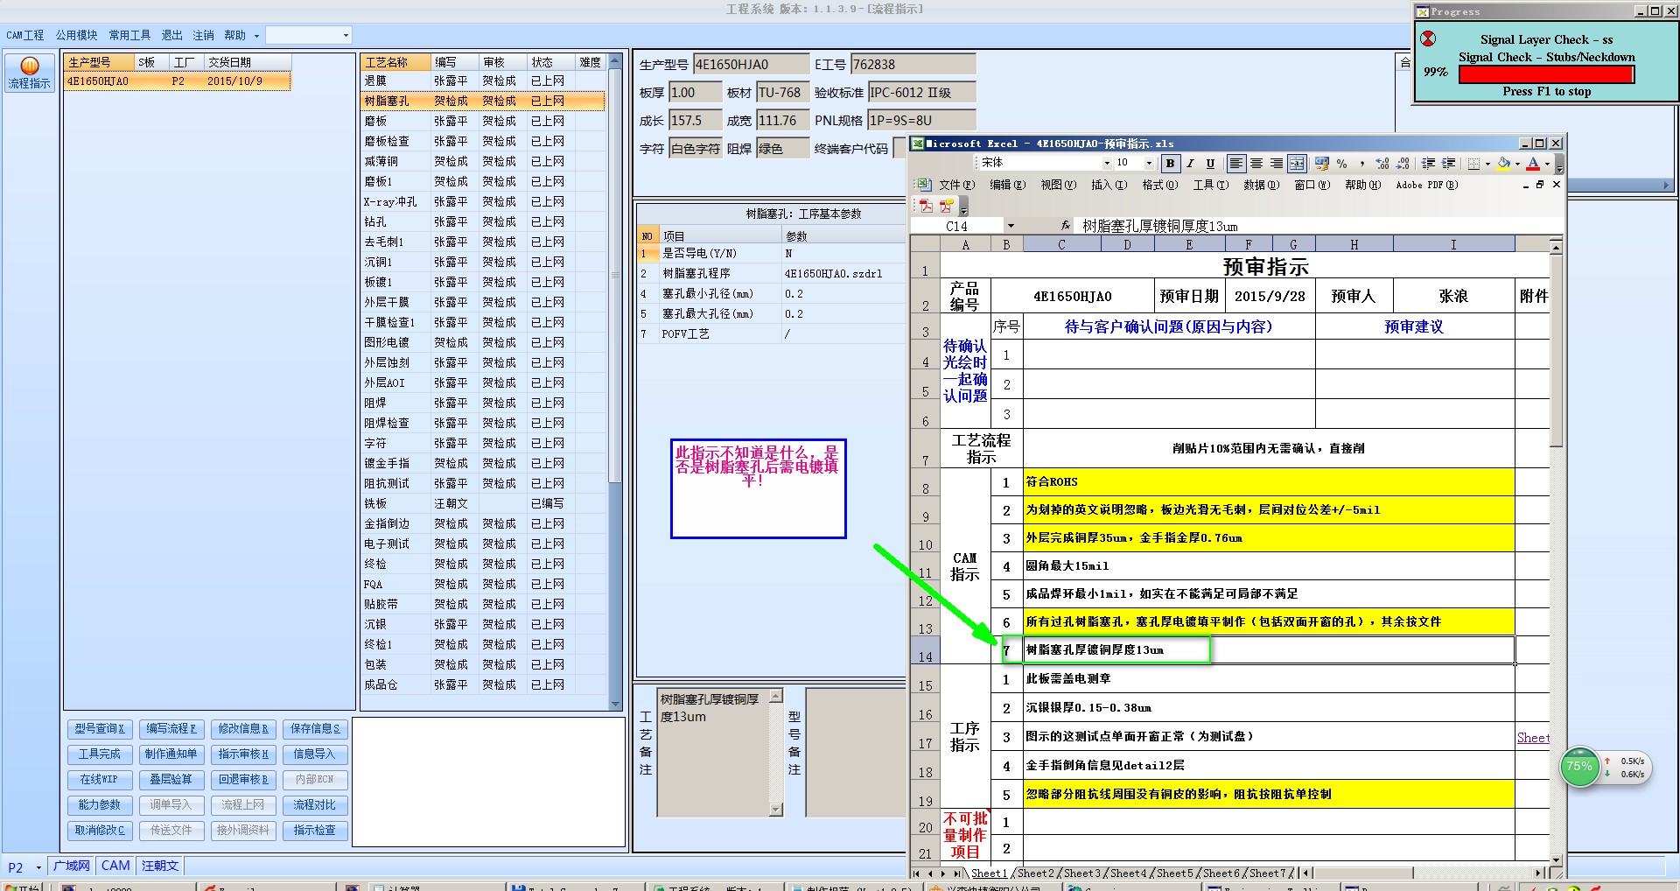Open the font name dropdown 宋体

[1106, 164]
